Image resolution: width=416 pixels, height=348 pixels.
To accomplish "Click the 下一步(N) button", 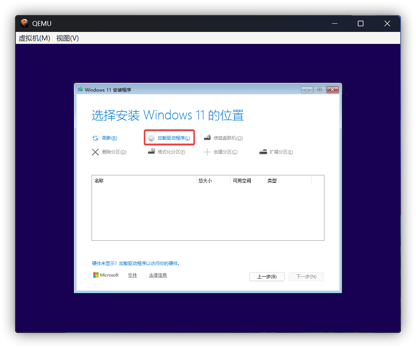I will (306, 276).
